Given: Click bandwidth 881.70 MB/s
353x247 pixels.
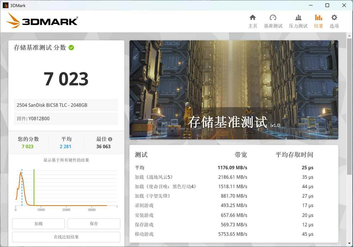Looking at the screenshot, I should 234,196.
